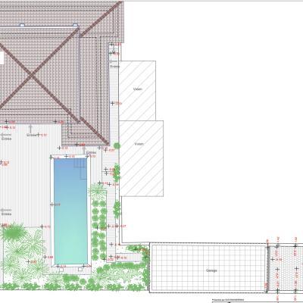Click the upper neighboring plot's hatched rectangle label
303x303 pixels.
pyautogui.click(x=138, y=89)
